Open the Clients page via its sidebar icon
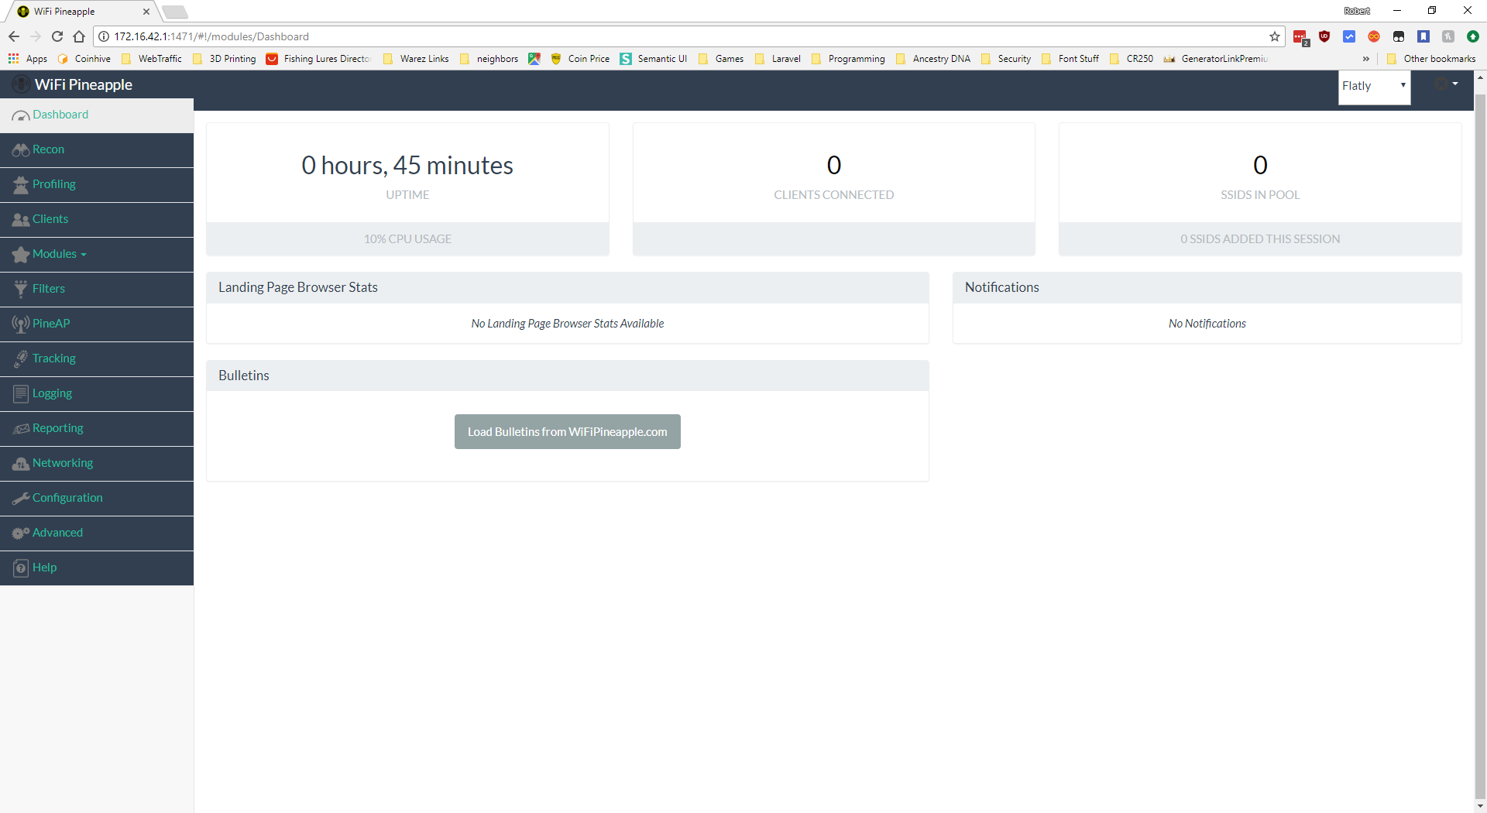The height and width of the screenshot is (813, 1487). click(21, 219)
